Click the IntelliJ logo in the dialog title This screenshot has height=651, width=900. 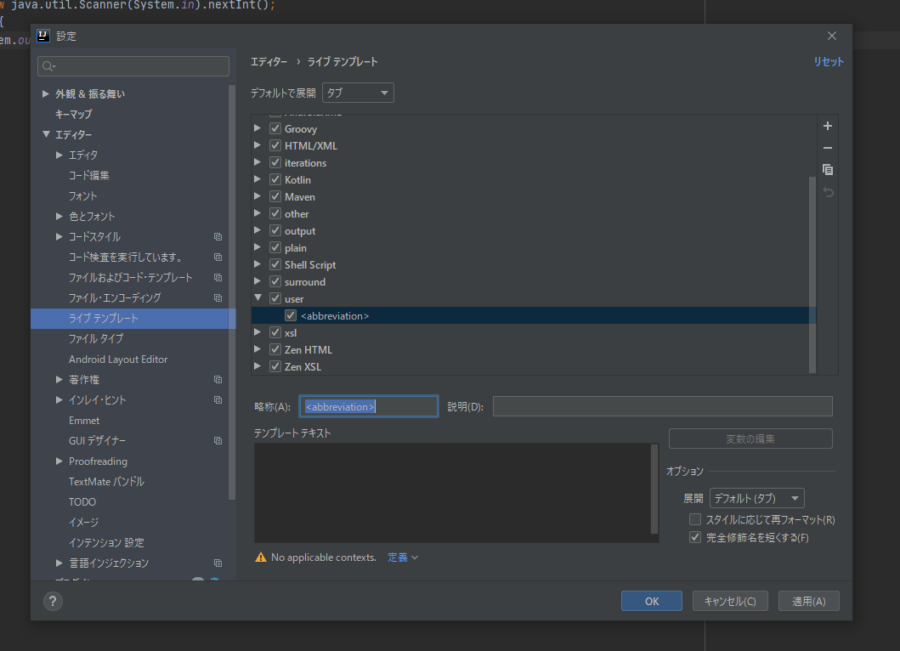click(x=43, y=36)
